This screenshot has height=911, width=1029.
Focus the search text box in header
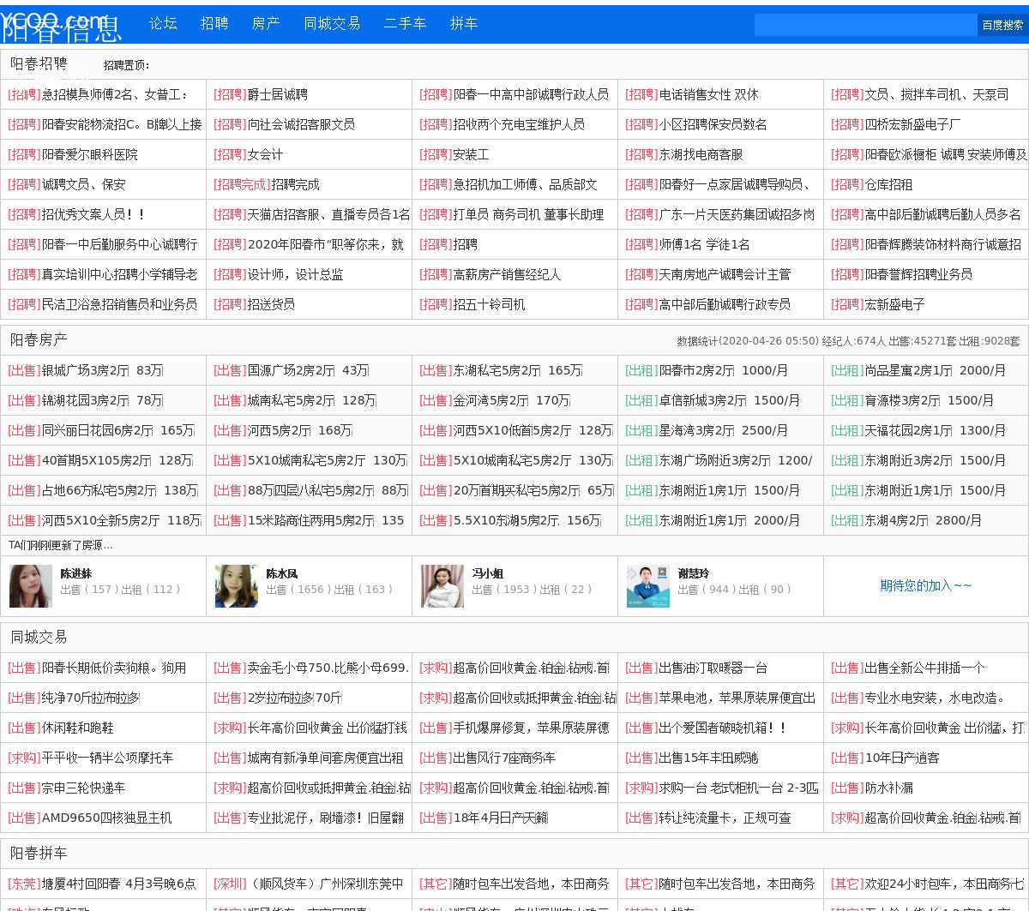coord(865,25)
